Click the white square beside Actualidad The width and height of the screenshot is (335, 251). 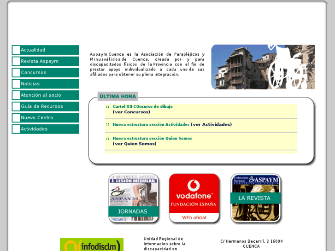tap(16, 50)
